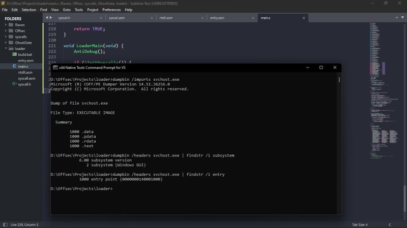Click the command prompt window icon
407x228 pixels.
click(x=55, y=68)
